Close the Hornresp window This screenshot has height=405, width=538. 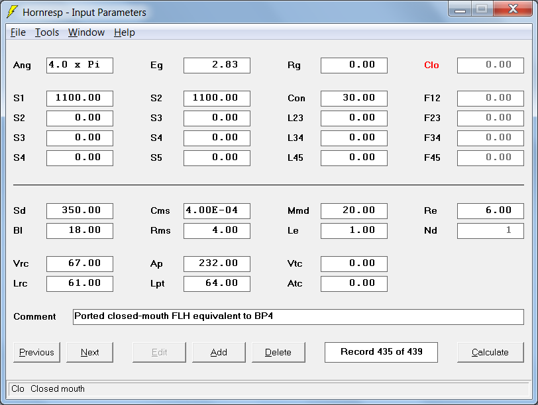513,9
